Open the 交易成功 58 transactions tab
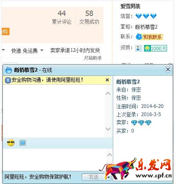 pyautogui.click(x=89, y=17)
